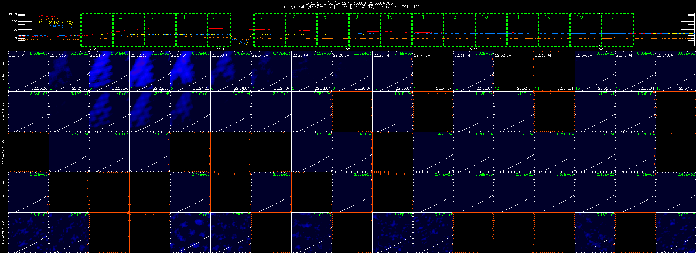Select interval number 17 in the light curve
The height and width of the screenshot is (253, 696).
618,29
